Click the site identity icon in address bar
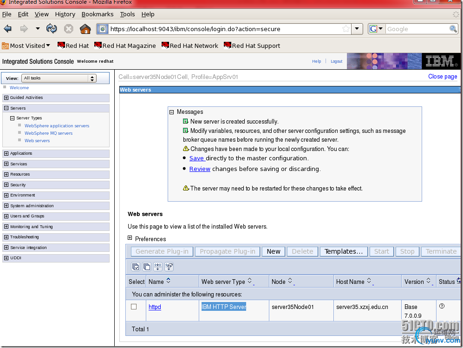The image size is (463, 348). click(x=103, y=29)
